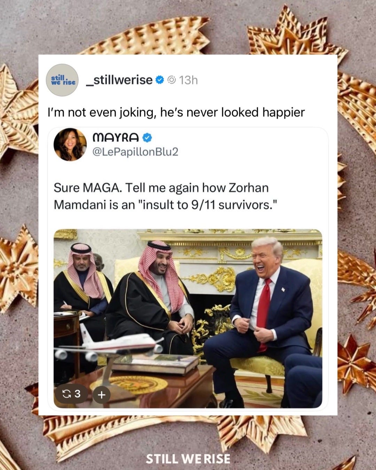Click the plus button on the photo

coord(101,395)
